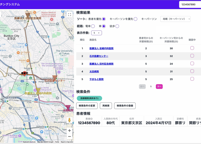The width and height of the screenshot is (201, 144).
Task: Click the 医療法人 田村記念病院 map marker
Action: pos(28,15)
